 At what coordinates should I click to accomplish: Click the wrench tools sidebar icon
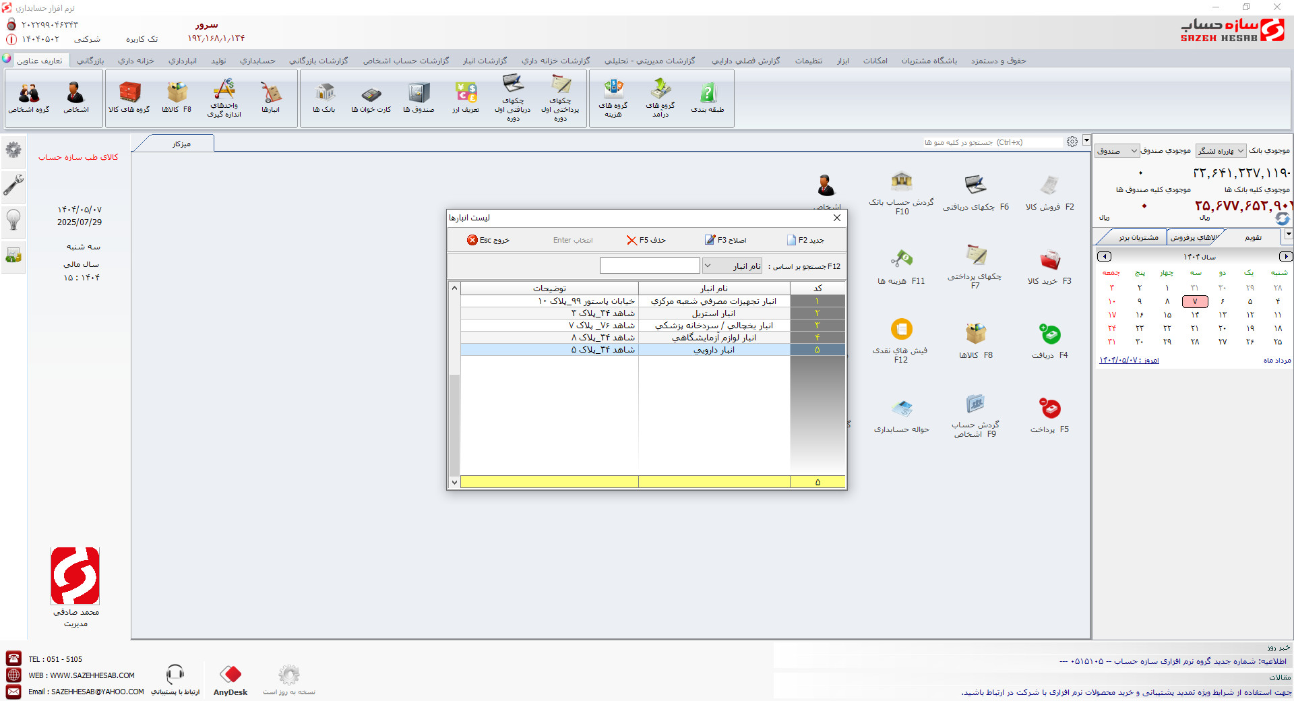(x=13, y=184)
